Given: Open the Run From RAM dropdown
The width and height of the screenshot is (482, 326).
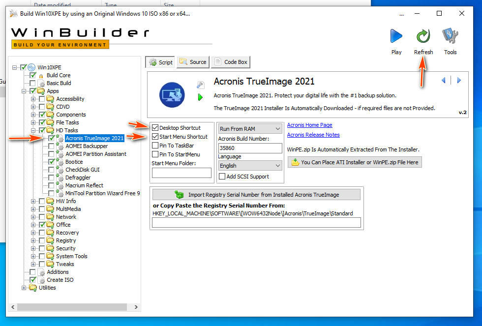Looking at the screenshot, I should coord(250,129).
